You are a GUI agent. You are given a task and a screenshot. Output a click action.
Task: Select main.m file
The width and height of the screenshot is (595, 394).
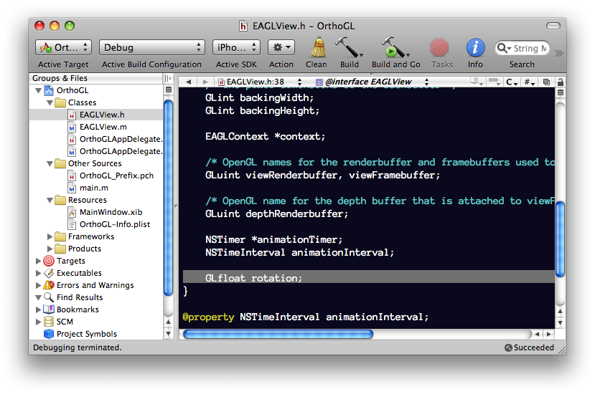coord(96,188)
